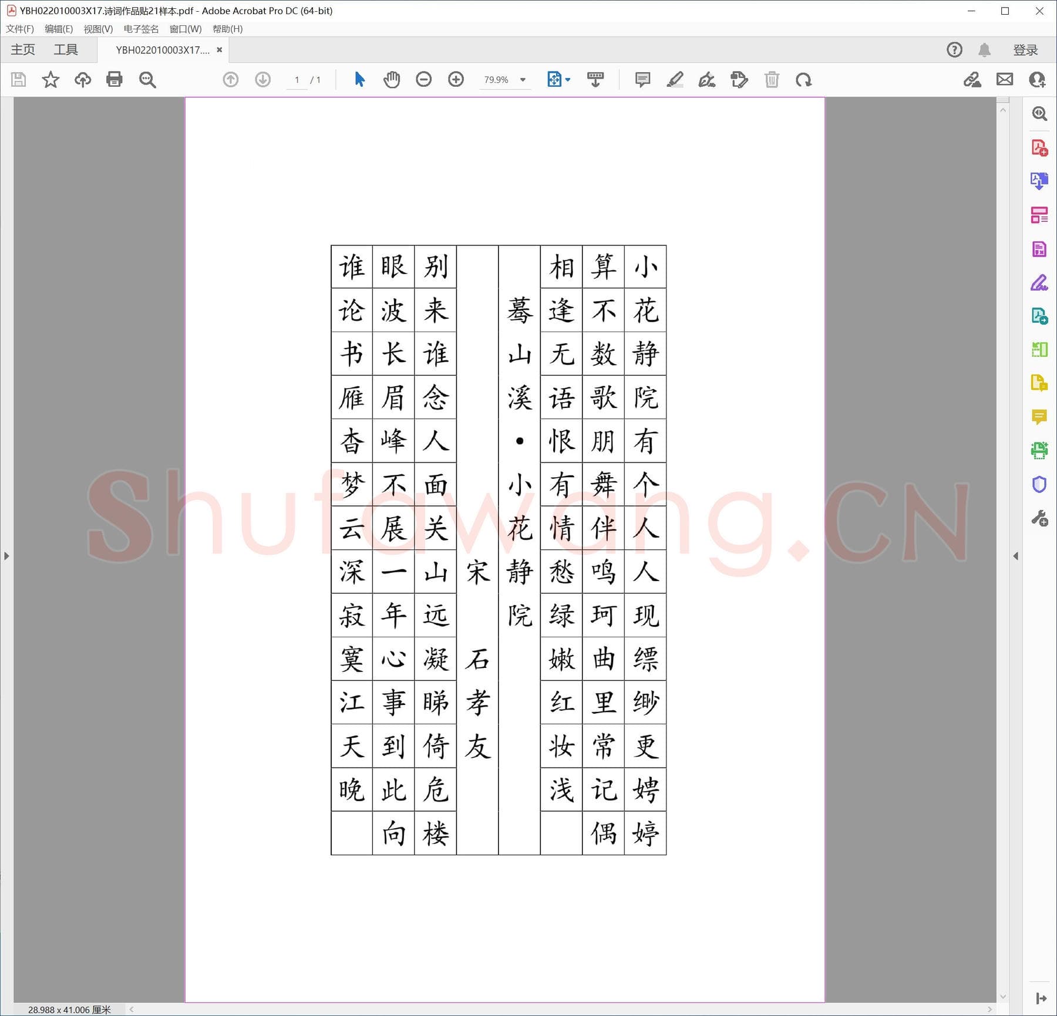The height and width of the screenshot is (1016, 1057).
Task: Go to next page arrow
Action: click(263, 79)
